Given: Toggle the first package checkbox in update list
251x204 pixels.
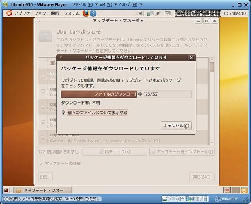Looking at the screenshot, I should (x=43, y=76).
